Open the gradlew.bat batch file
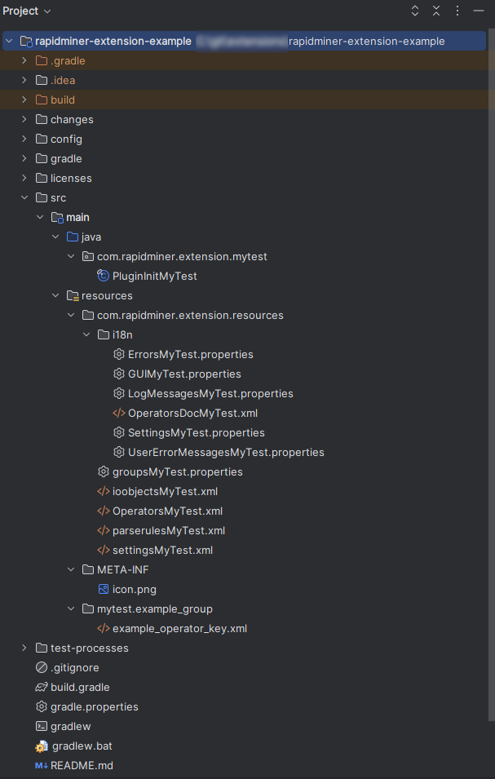This screenshot has height=779, width=495. (x=82, y=746)
